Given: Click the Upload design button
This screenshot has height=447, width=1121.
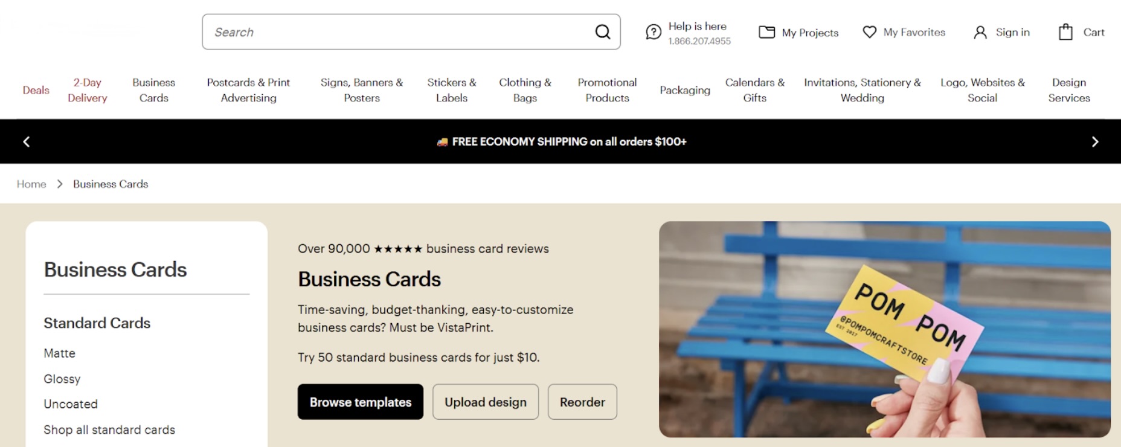Looking at the screenshot, I should click(485, 402).
